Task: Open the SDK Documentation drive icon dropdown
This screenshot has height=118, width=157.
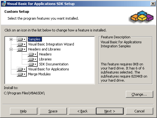Action: (32, 64)
